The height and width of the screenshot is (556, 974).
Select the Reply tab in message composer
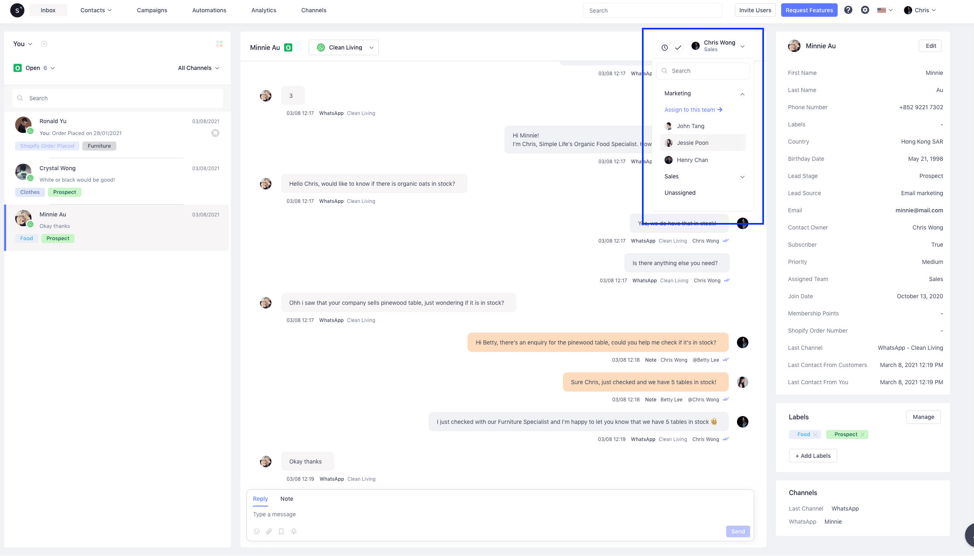260,499
